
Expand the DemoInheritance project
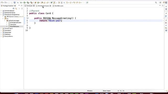[x=1, y=13]
